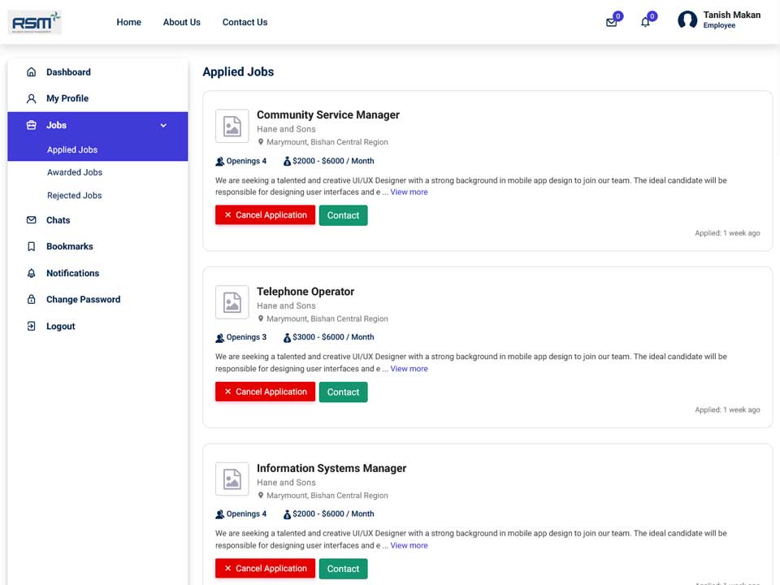
Task: Select Rejected Jobs in the sidebar
Action: pos(75,196)
